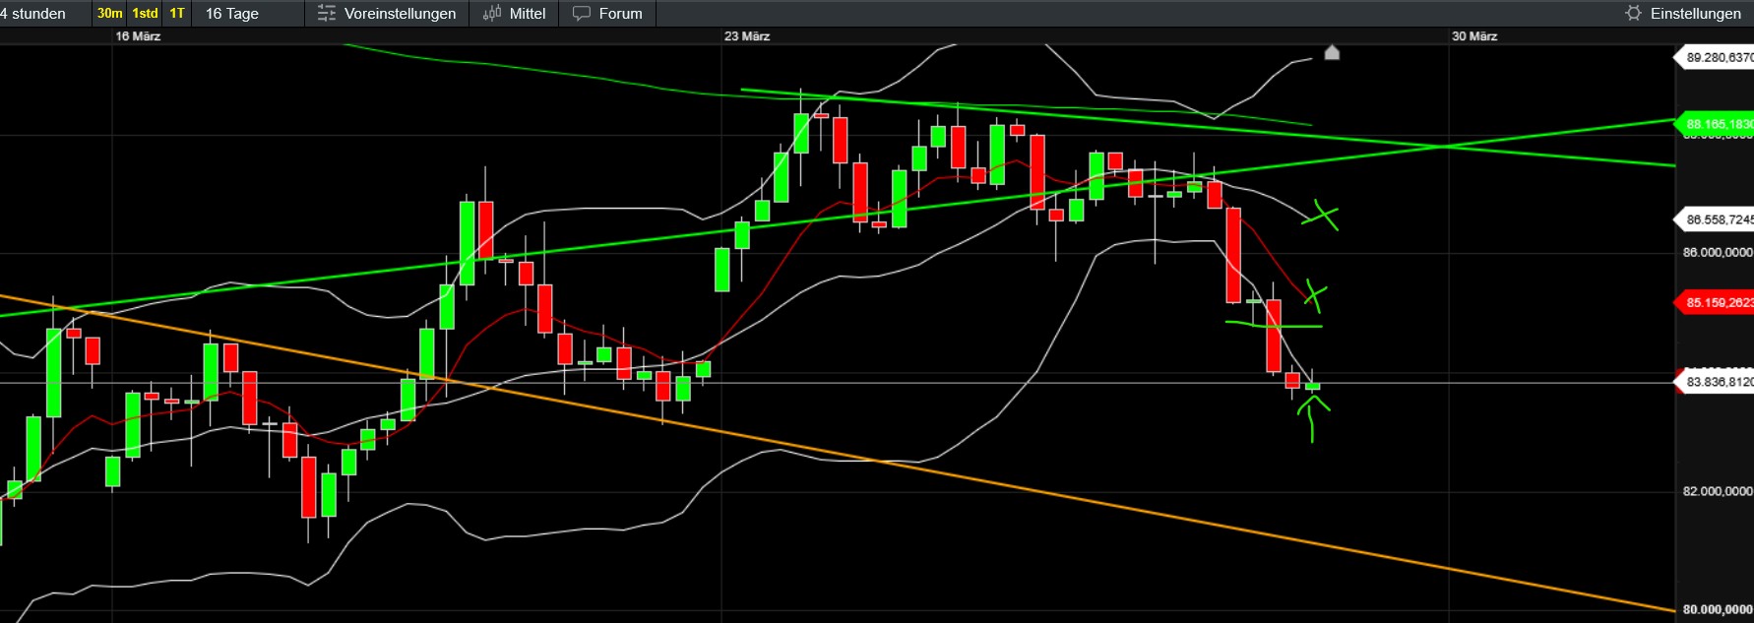Image resolution: width=1754 pixels, height=623 pixels.
Task: Click the Mittel candlestick icon
Action: 492,14
